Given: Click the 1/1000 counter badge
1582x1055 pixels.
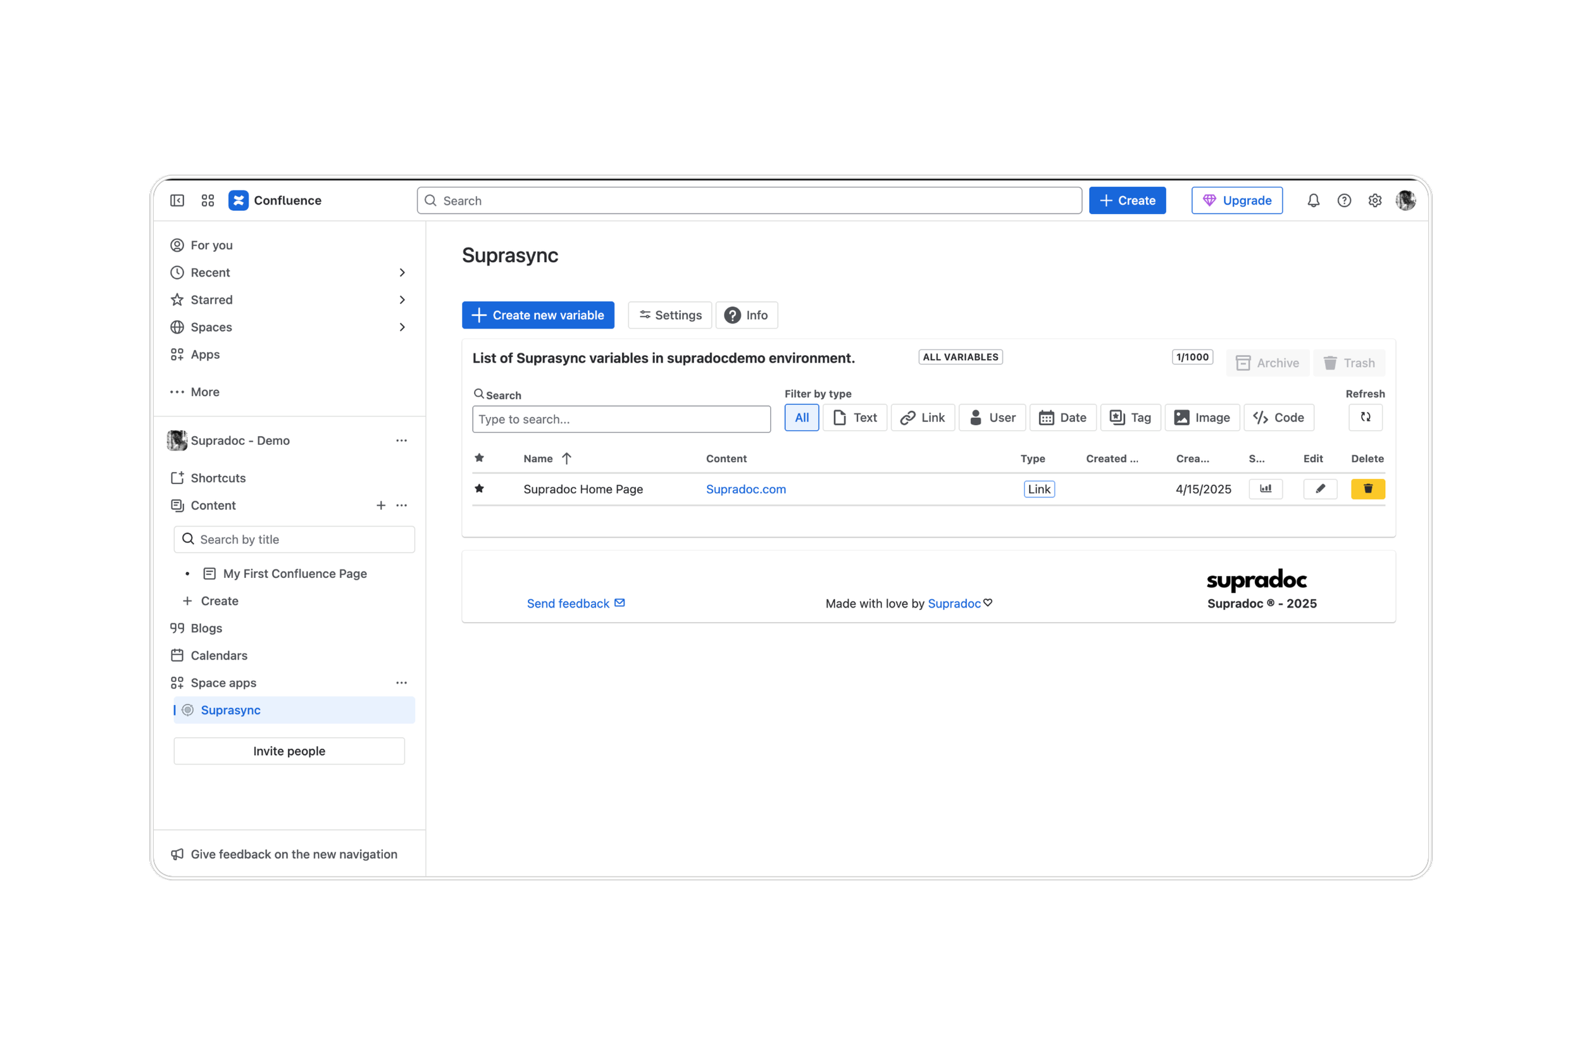Looking at the screenshot, I should pyautogui.click(x=1192, y=358).
